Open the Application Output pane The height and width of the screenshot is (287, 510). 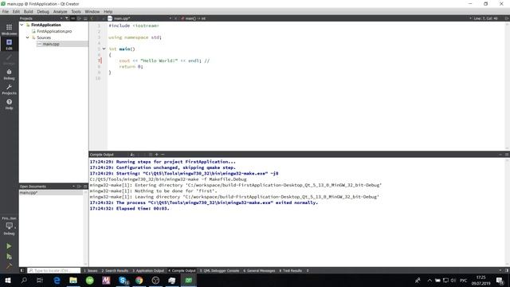click(148, 270)
